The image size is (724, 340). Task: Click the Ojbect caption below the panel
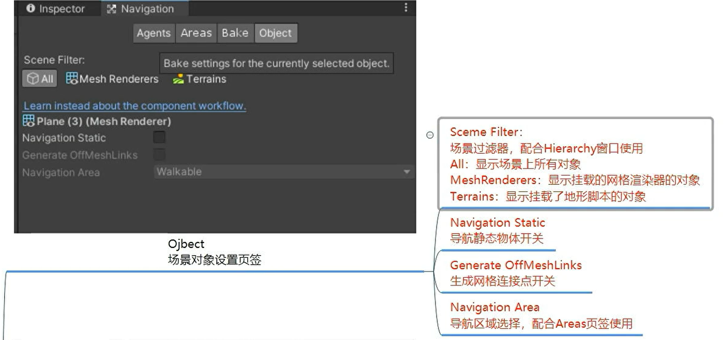click(x=186, y=244)
